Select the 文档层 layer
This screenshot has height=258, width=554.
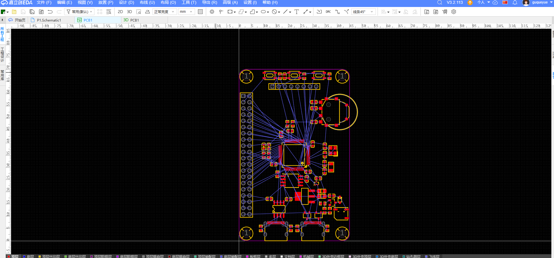coord(287,256)
